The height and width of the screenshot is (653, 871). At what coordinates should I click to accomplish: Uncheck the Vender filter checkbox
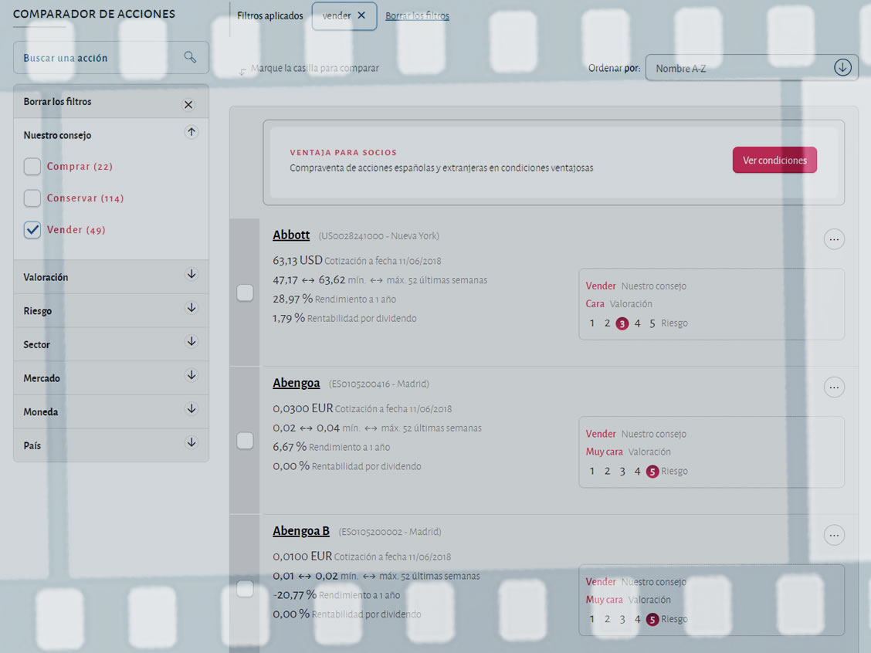tap(32, 230)
